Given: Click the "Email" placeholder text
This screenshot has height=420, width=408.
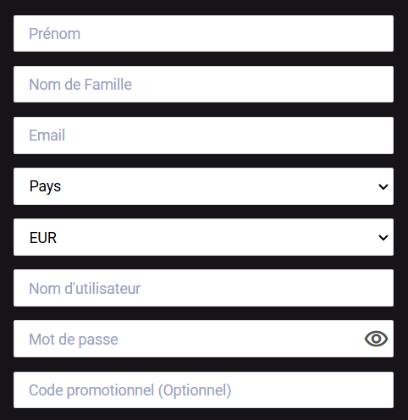Looking at the screenshot, I should click(47, 135).
